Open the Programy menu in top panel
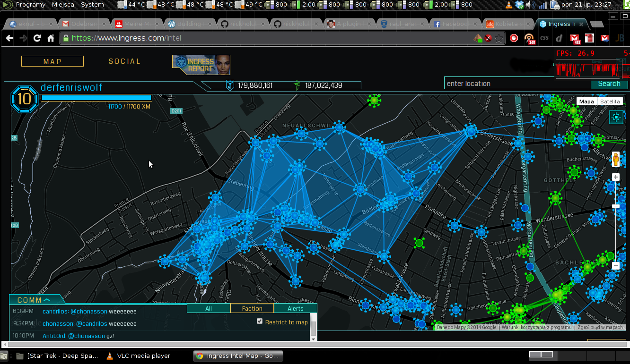 pos(30,5)
